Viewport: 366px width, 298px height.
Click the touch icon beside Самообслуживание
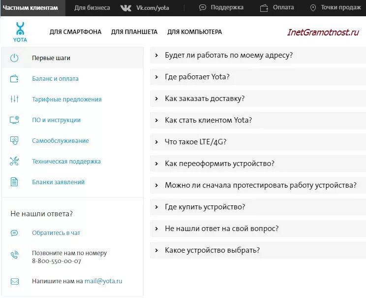pos(14,141)
